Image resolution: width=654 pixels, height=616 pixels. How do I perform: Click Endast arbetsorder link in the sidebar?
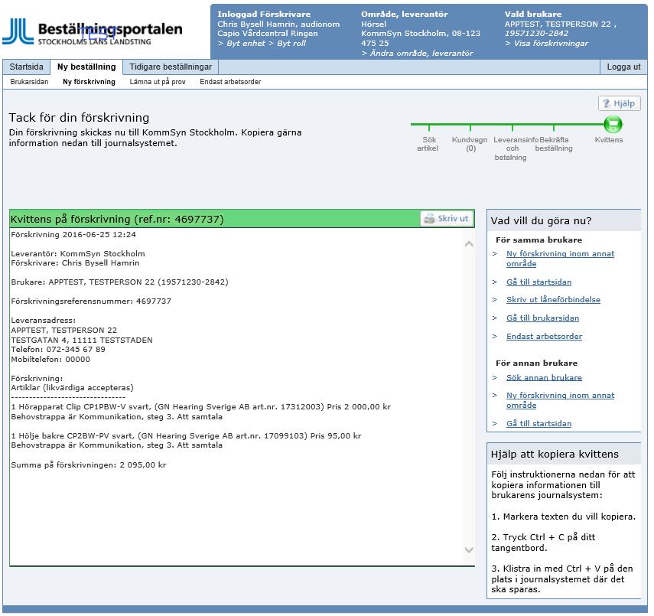pos(544,336)
